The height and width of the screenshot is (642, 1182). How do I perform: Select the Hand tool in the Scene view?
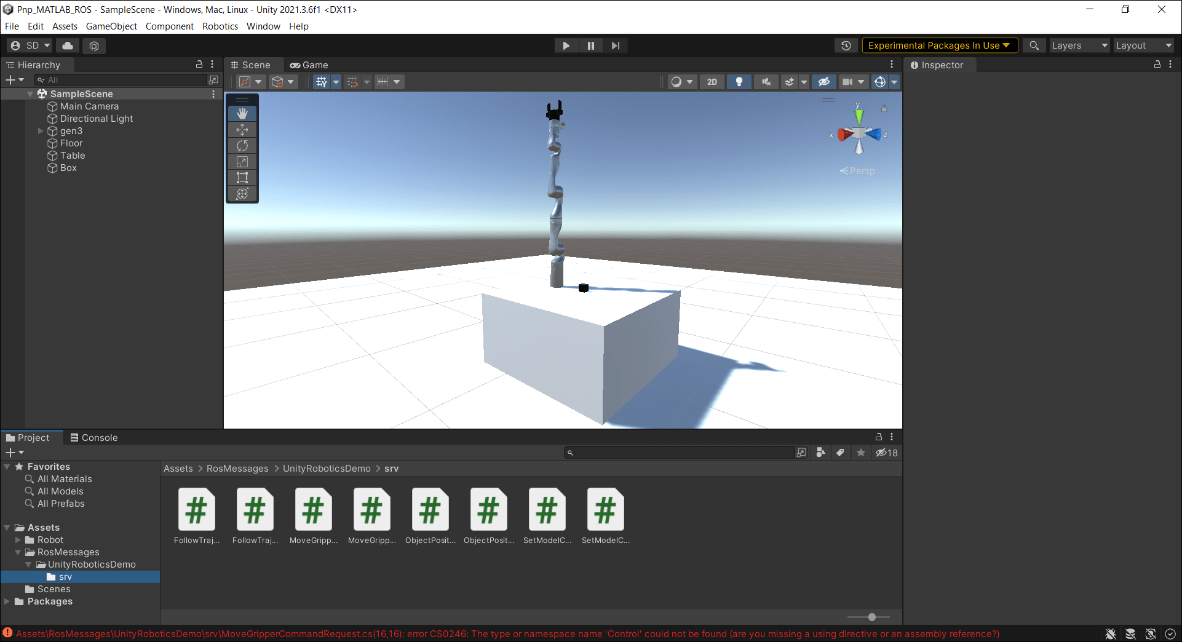tap(242, 113)
